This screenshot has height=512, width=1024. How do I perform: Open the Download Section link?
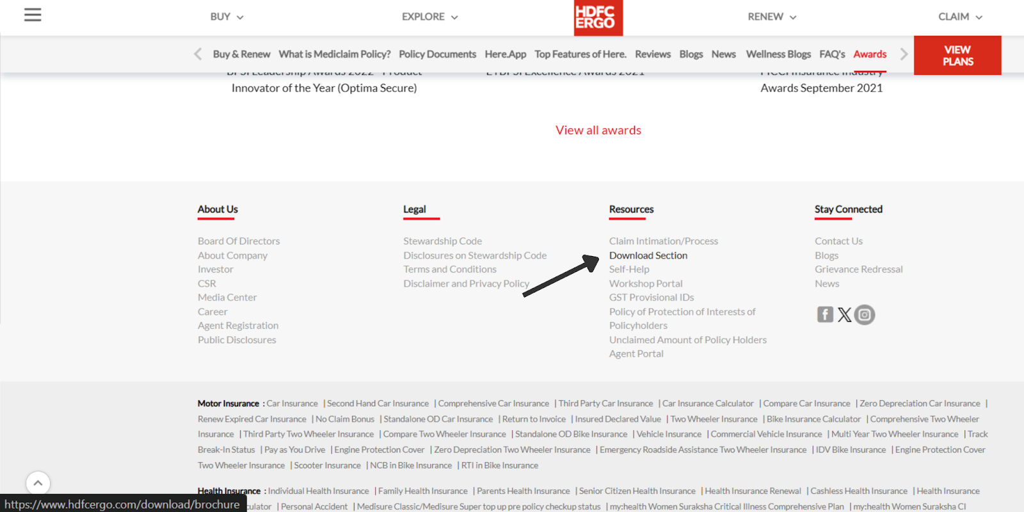(x=648, y=255)
